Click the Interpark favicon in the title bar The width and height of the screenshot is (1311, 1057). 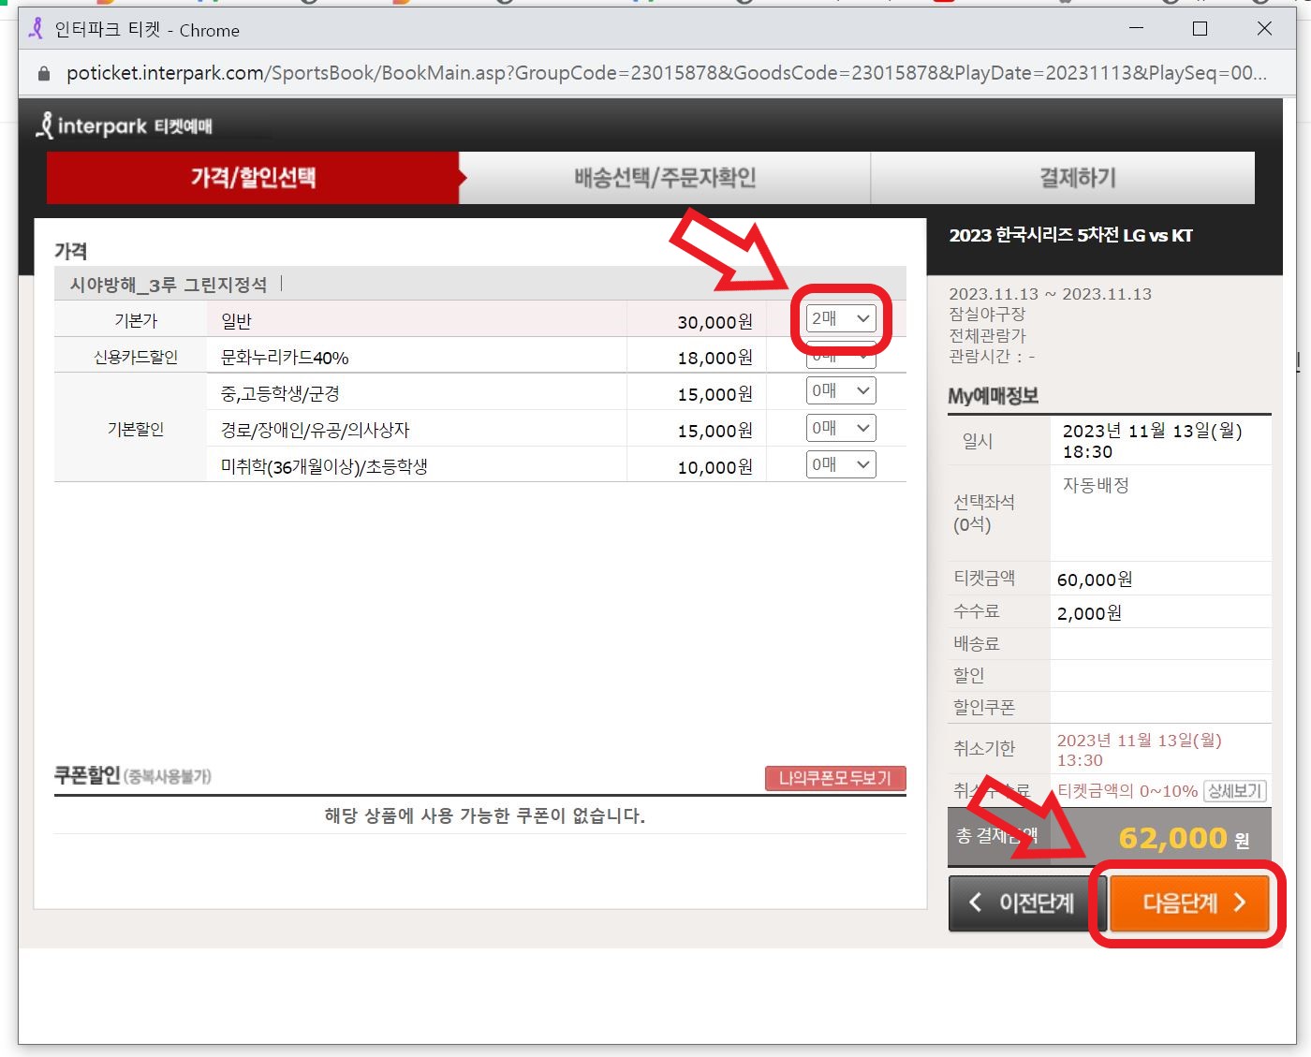(x=37, y=29)
